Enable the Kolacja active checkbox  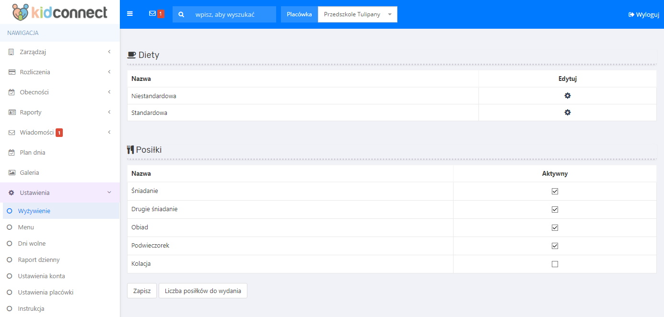point(555,264)
